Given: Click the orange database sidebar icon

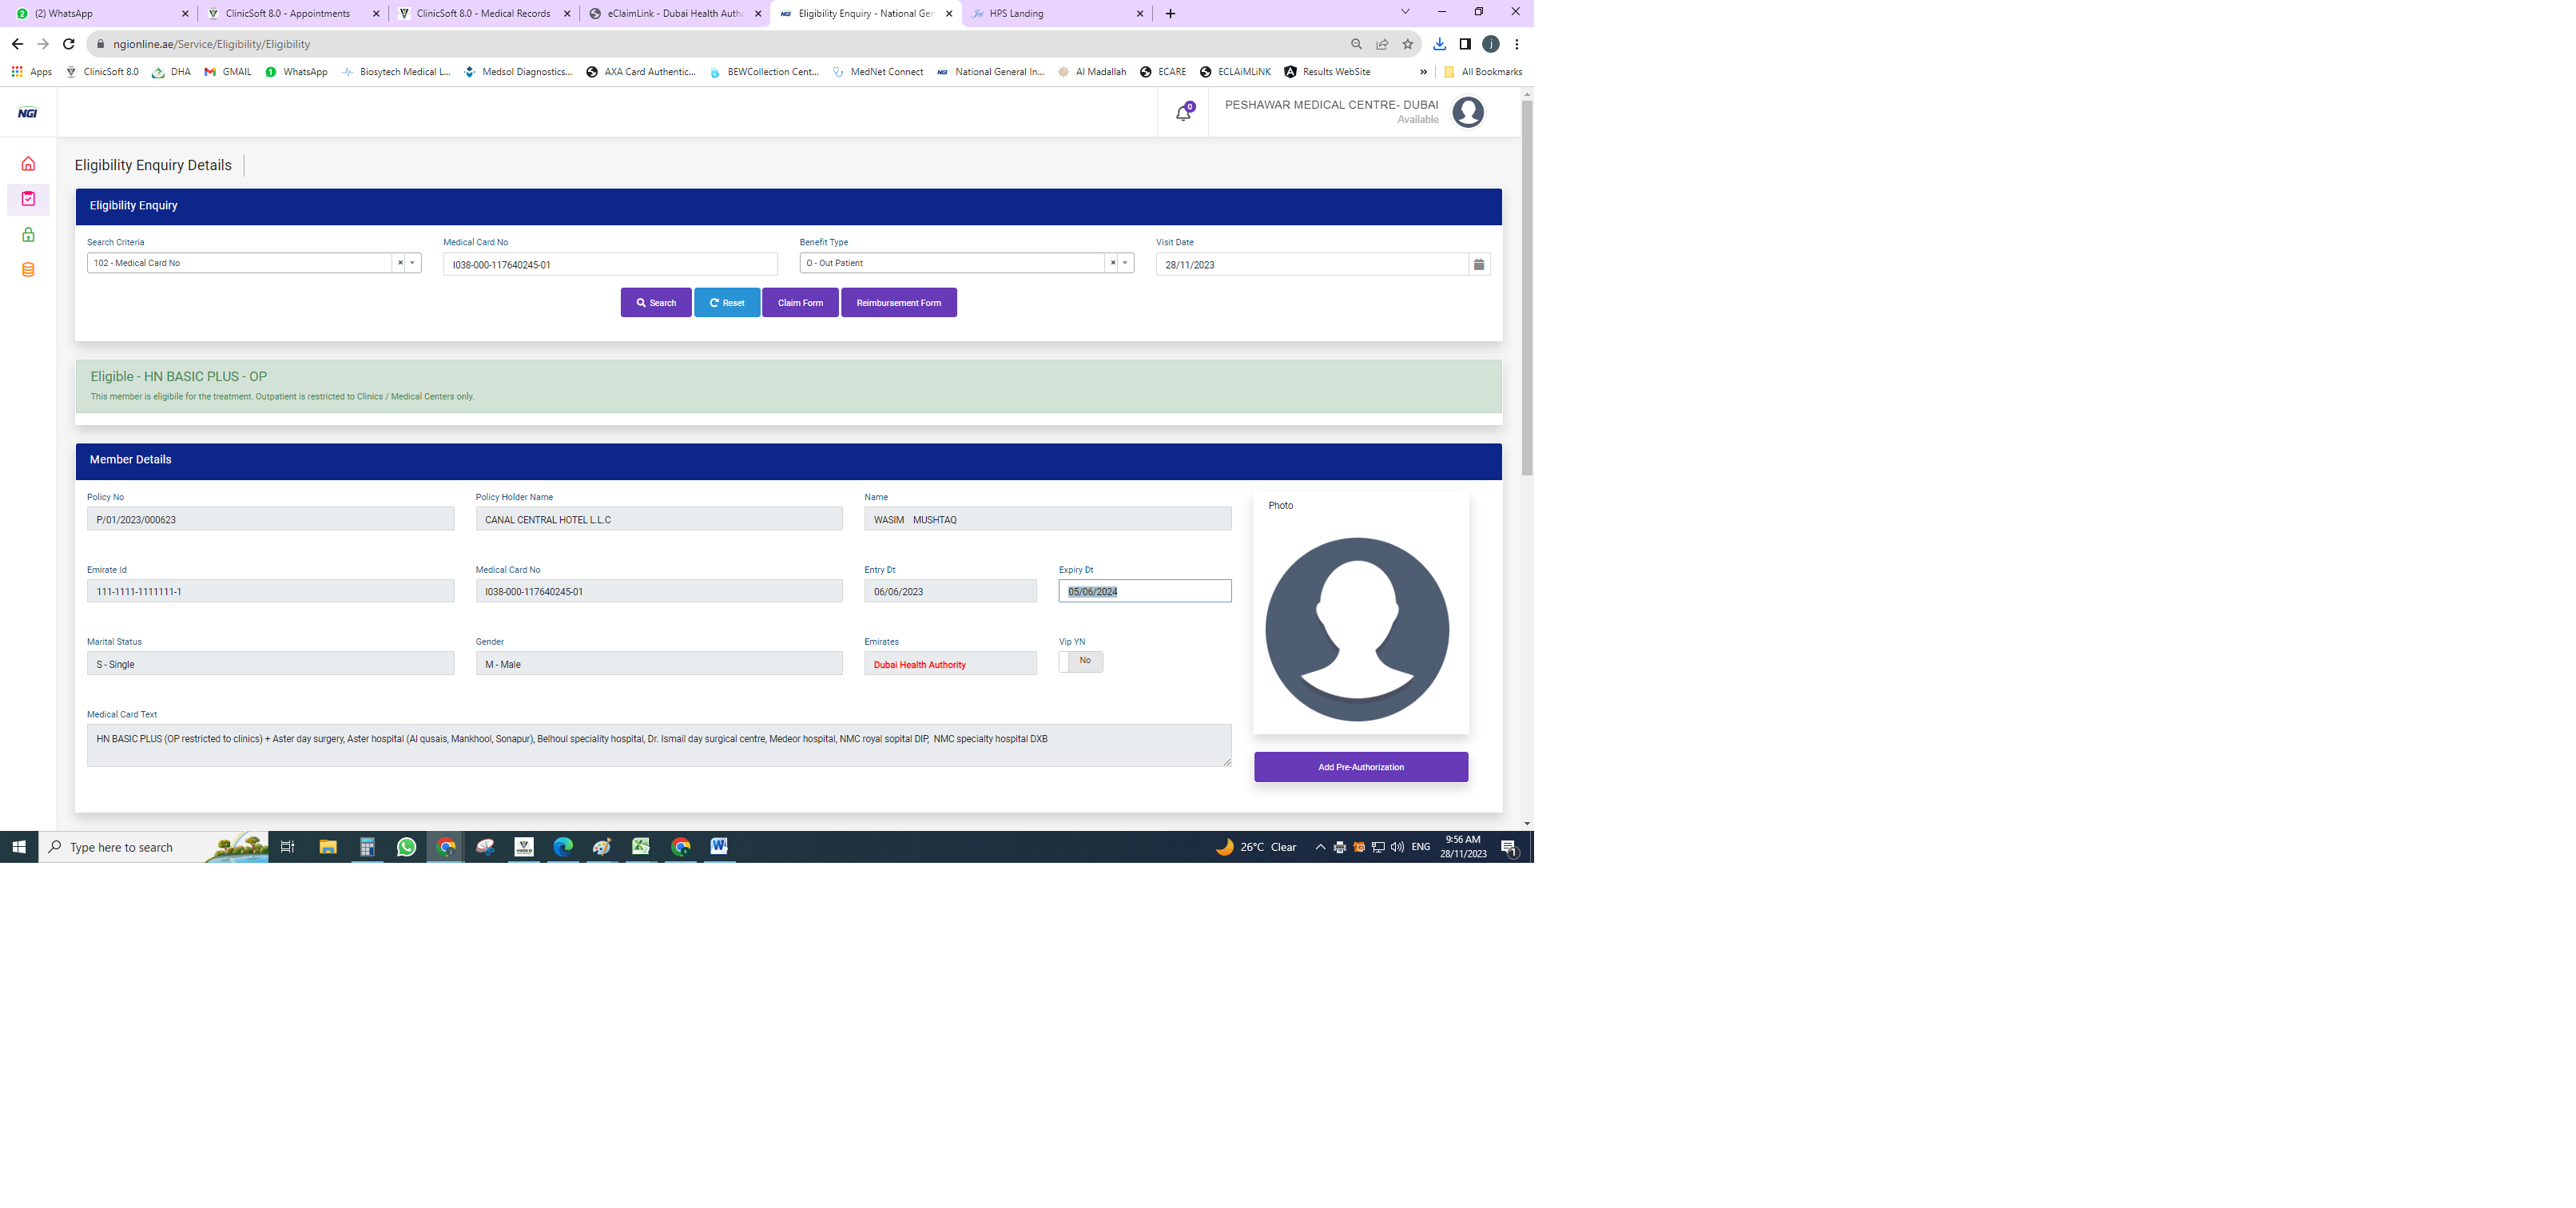Looking at the screenshot, I should tap(28, 270).
